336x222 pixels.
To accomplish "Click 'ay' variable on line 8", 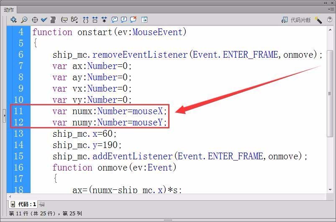I will [77, 78].
